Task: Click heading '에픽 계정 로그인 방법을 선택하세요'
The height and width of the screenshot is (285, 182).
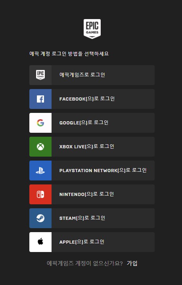Action: pyautogui.click(x=69, y=54)
